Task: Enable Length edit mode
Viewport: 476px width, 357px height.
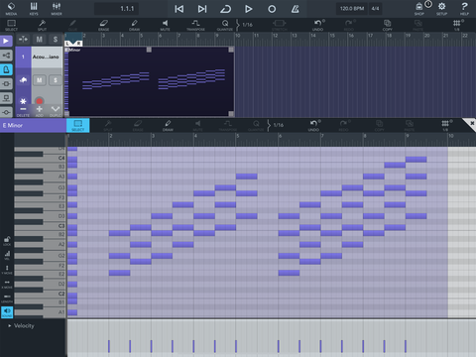Action: pos(7,298)
